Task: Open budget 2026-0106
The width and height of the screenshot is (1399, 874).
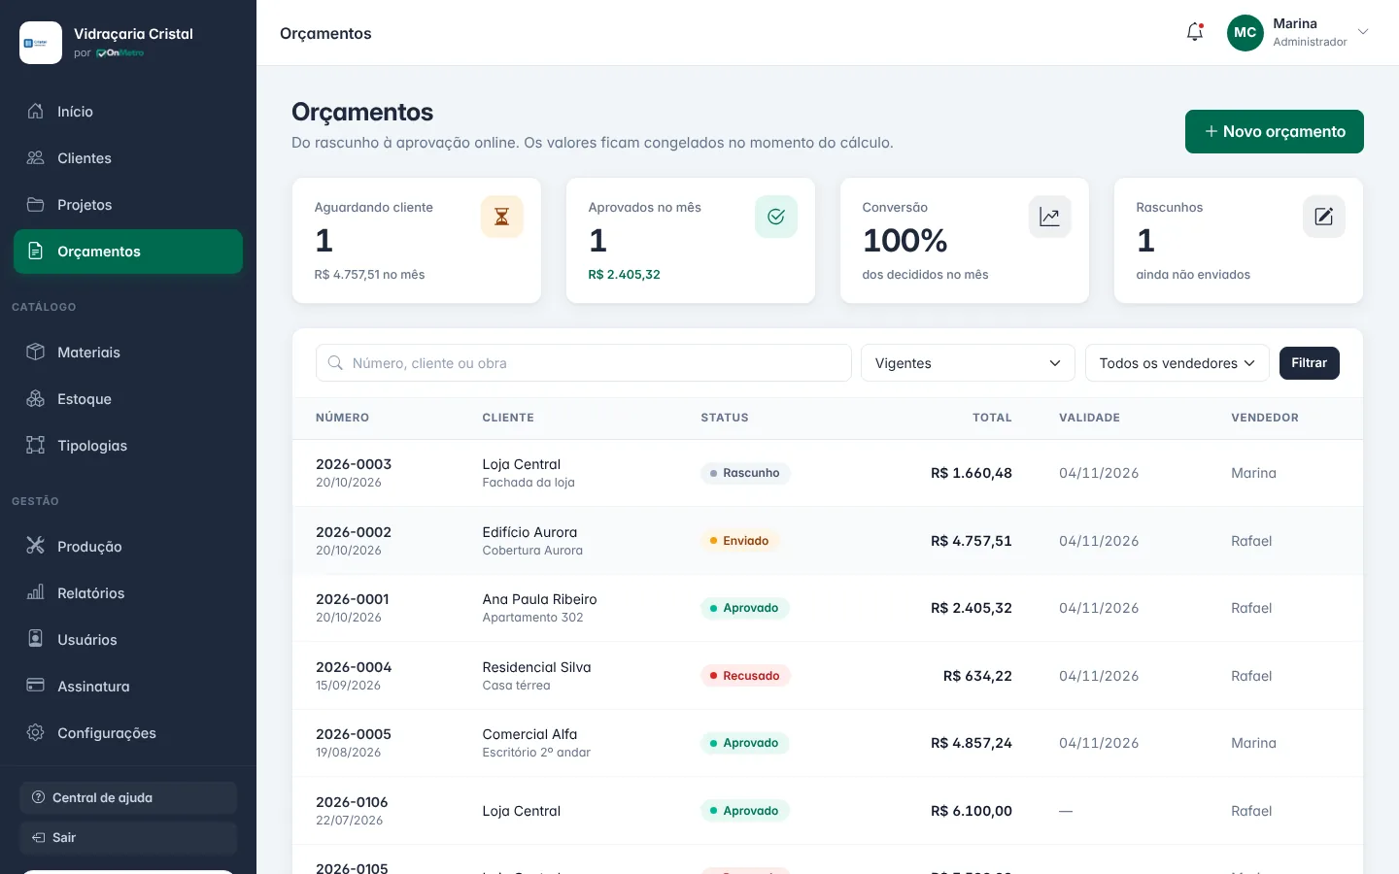Action: [352, 802]
